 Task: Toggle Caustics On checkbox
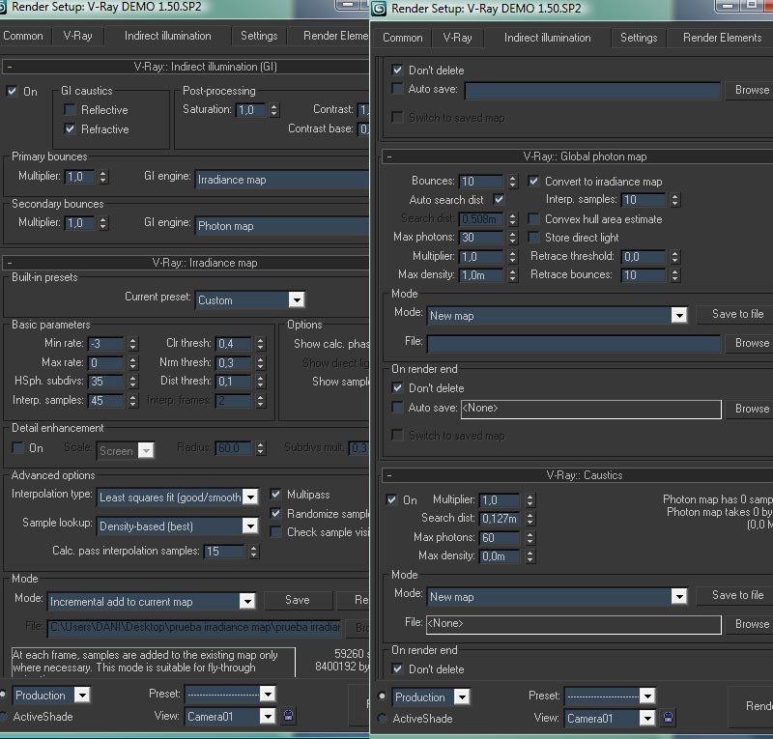coord(392,499)
